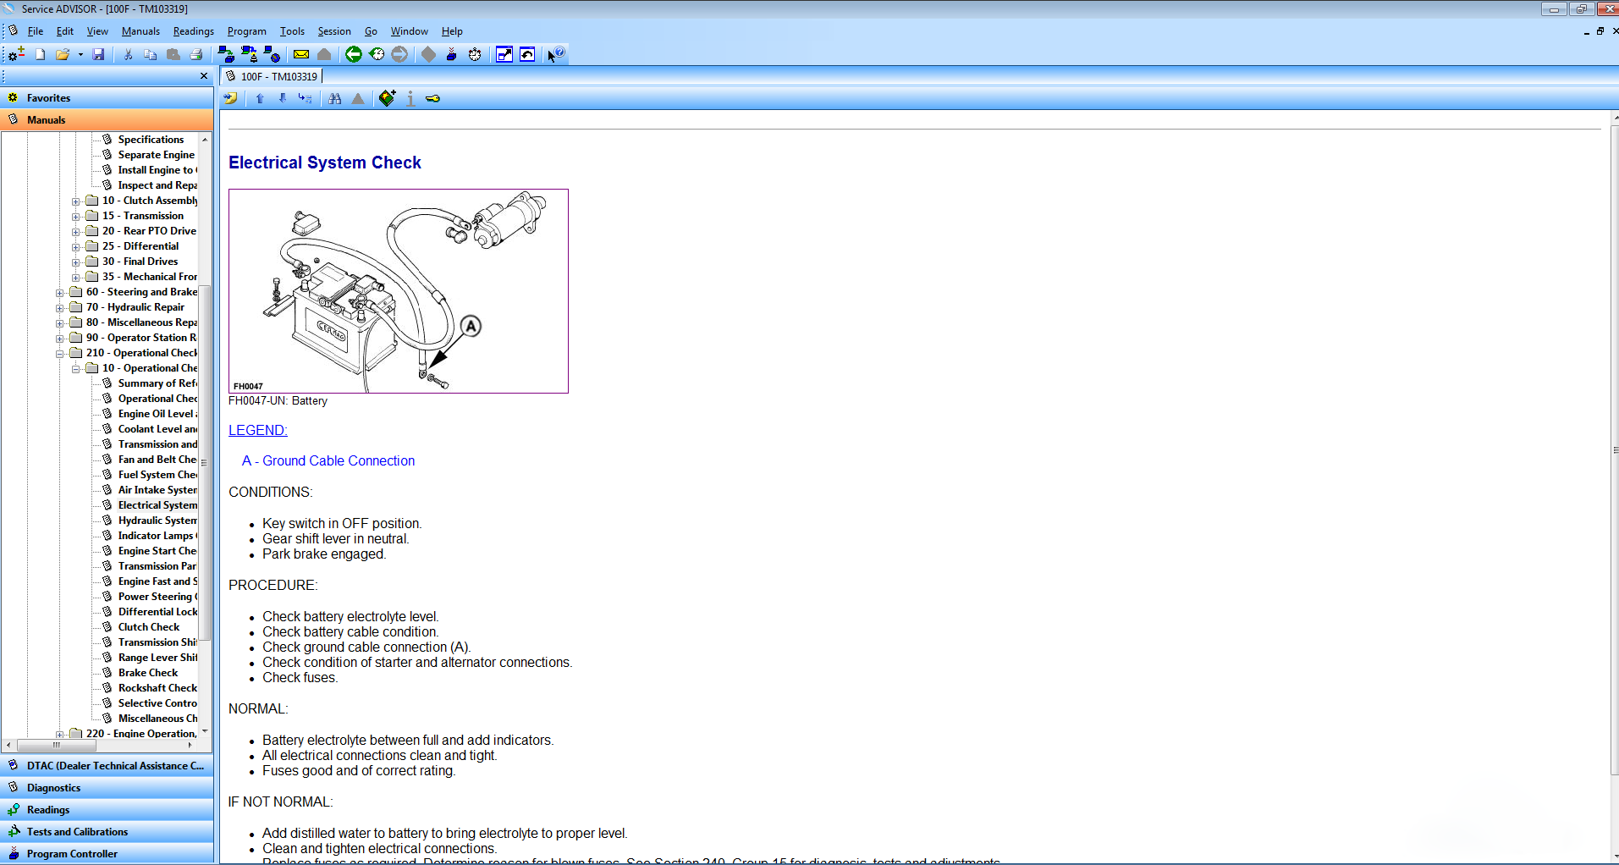Click the what's this help pointer icon
The image size is (1619, 865).
(x=555, y=54)
